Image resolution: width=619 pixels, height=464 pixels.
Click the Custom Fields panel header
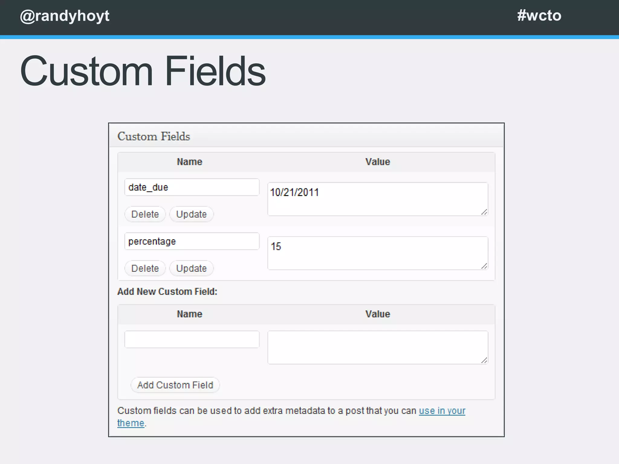[154, 137]
